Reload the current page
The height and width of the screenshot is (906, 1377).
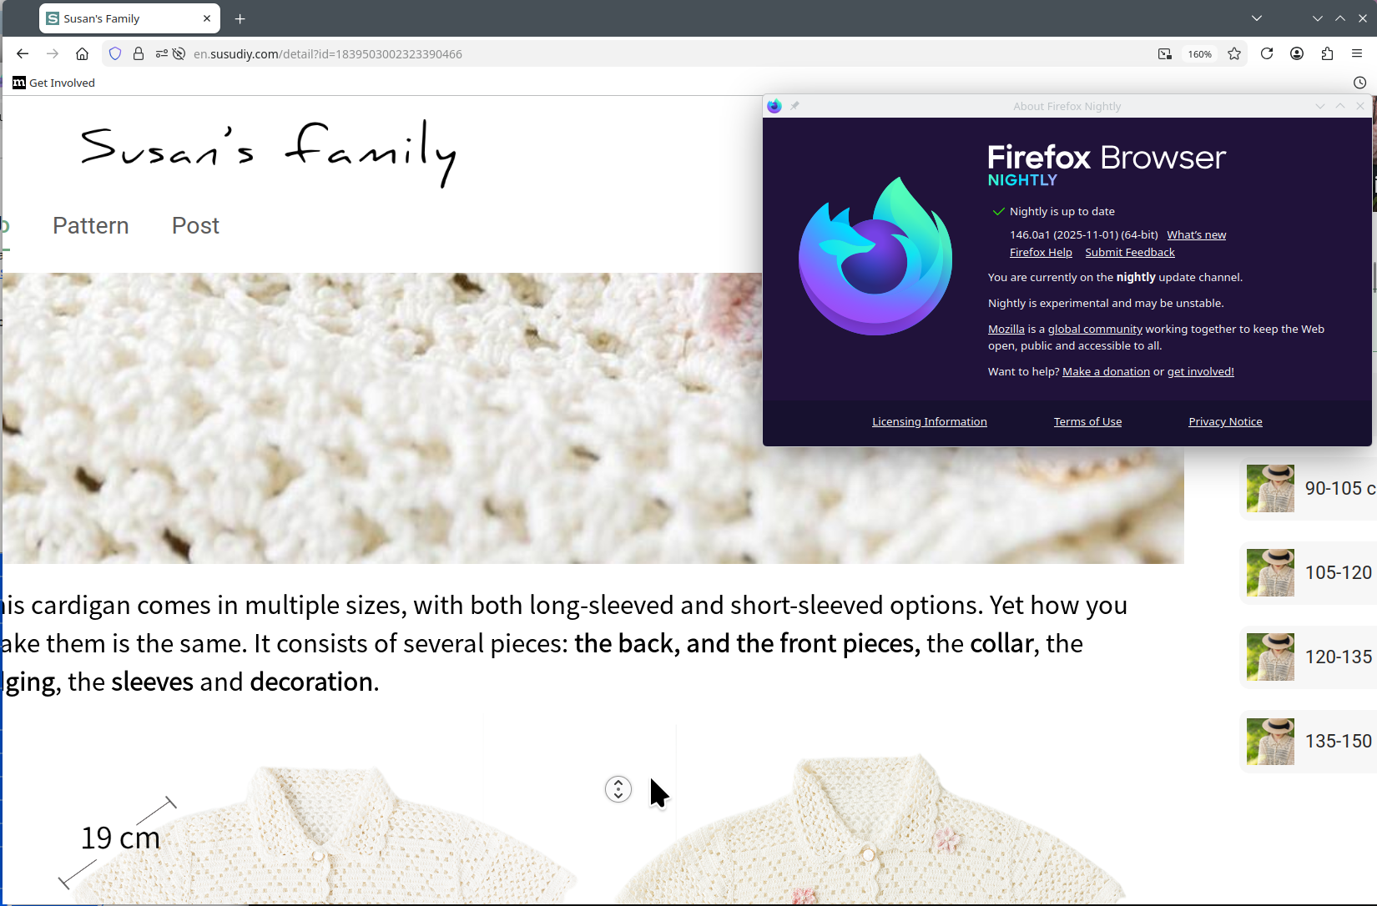pos(1267,54)
